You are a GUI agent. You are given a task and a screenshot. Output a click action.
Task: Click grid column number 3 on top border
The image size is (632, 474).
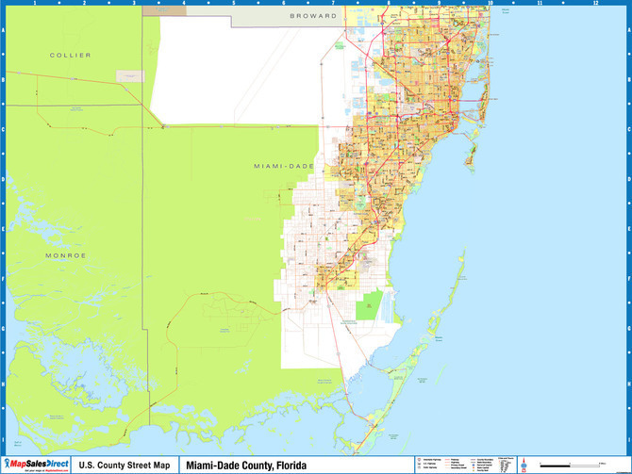134,3
